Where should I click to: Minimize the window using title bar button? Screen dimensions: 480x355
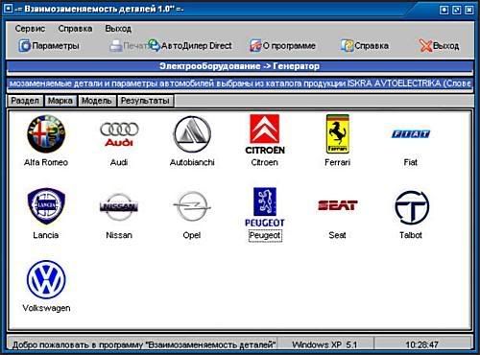pos(444,10)
